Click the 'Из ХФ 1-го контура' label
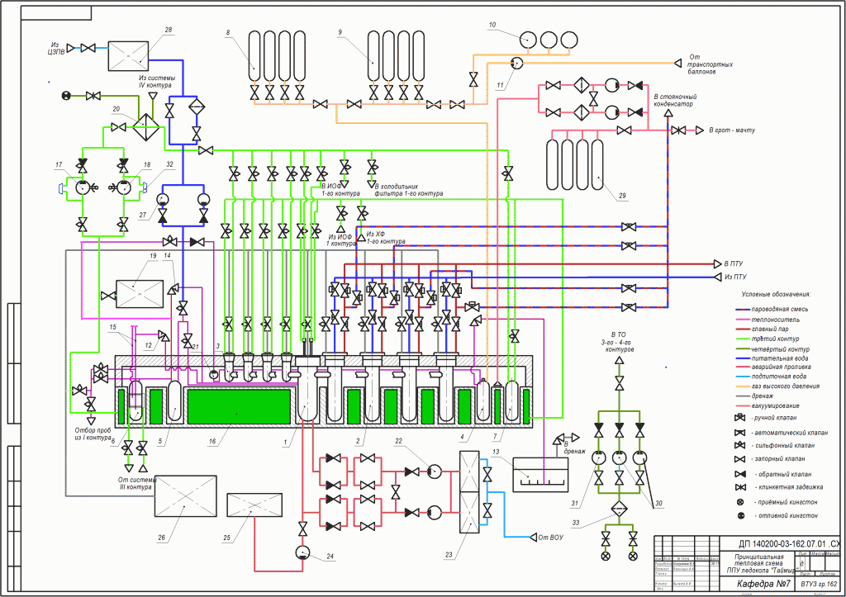 [386, 238]
